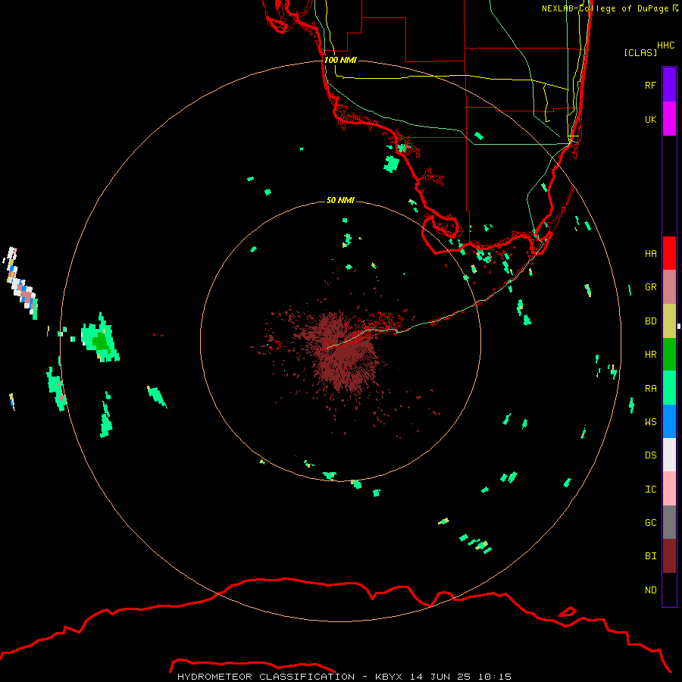This screenshot has width=682, height=682.
Task: Select the HR legend label
Action: (x=650, y=355)
